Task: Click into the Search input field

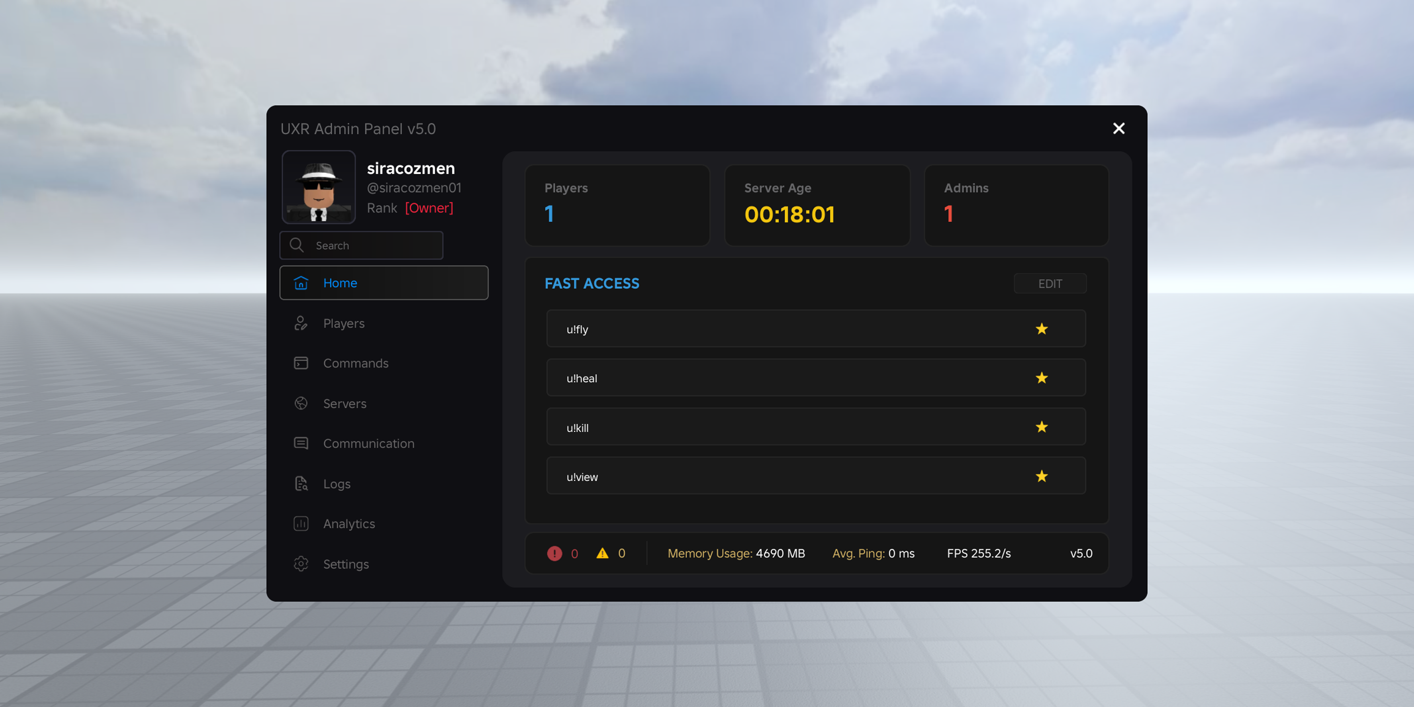Action: click(361, 246)
